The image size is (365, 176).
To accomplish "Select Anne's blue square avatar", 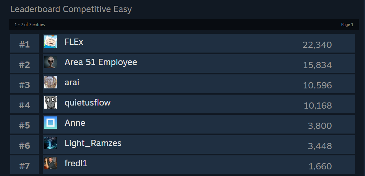I will [51, 123].
